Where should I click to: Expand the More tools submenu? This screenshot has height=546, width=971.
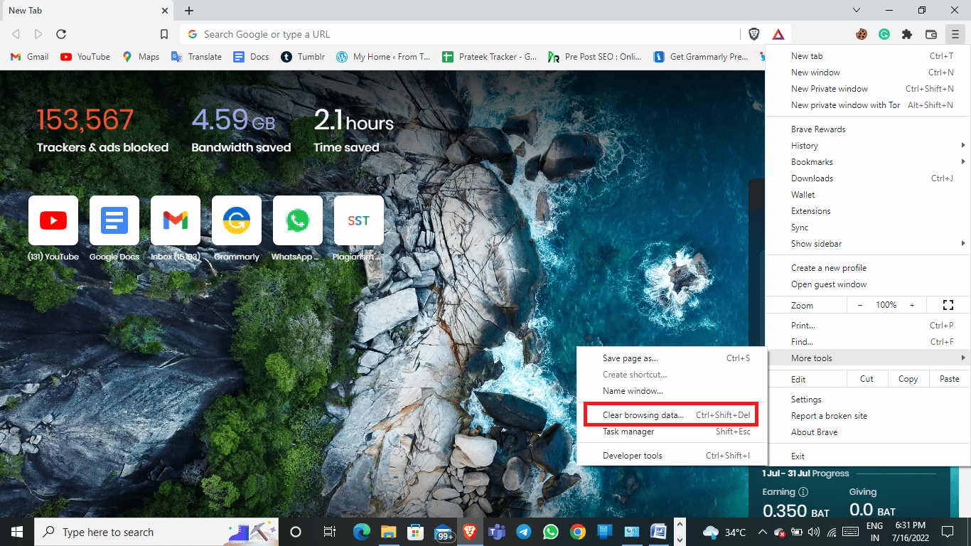click(868, 358)
